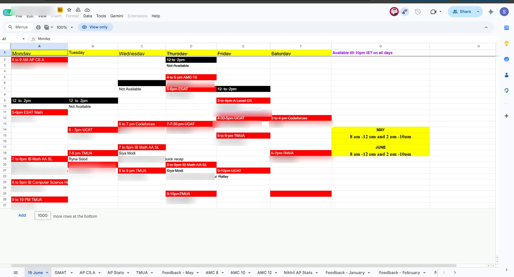Open Google Maps side panel
514x277 pixels.
(x=506, y=91)
